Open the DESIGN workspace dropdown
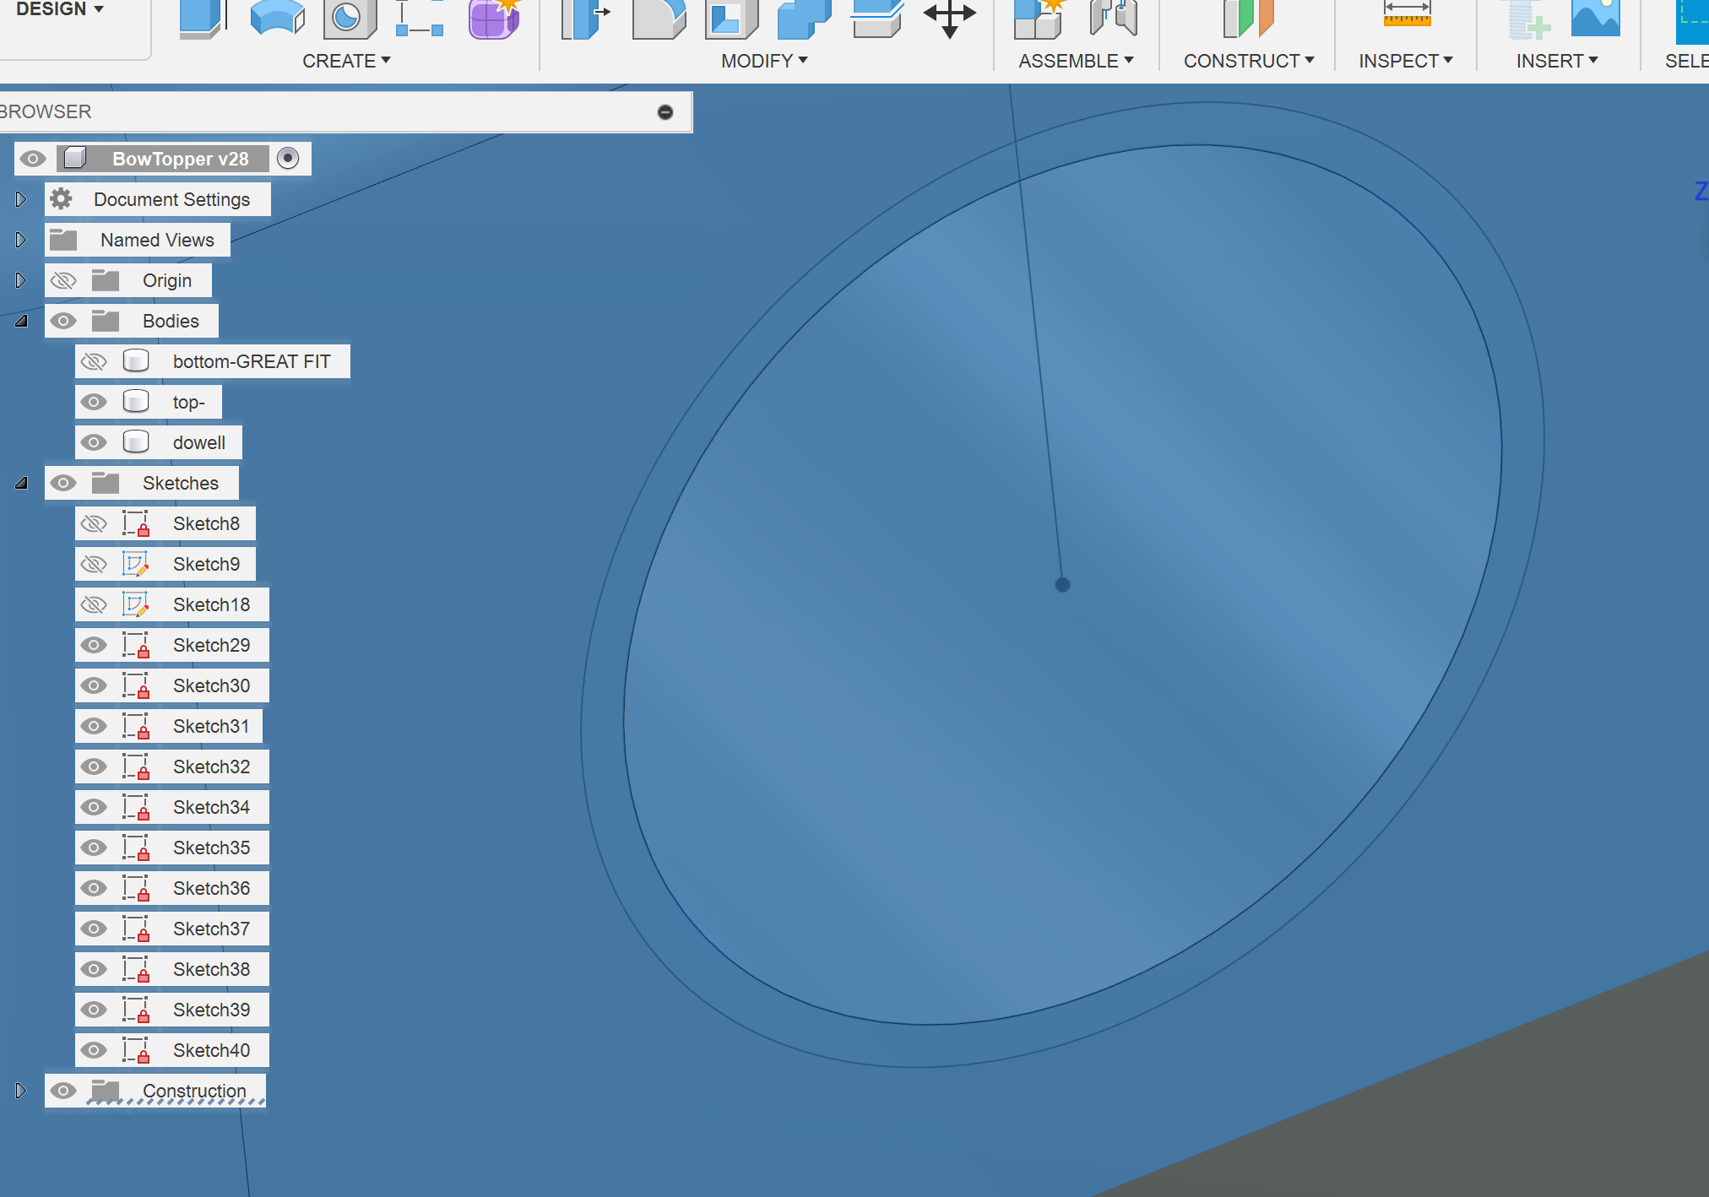 pos(57,9)
